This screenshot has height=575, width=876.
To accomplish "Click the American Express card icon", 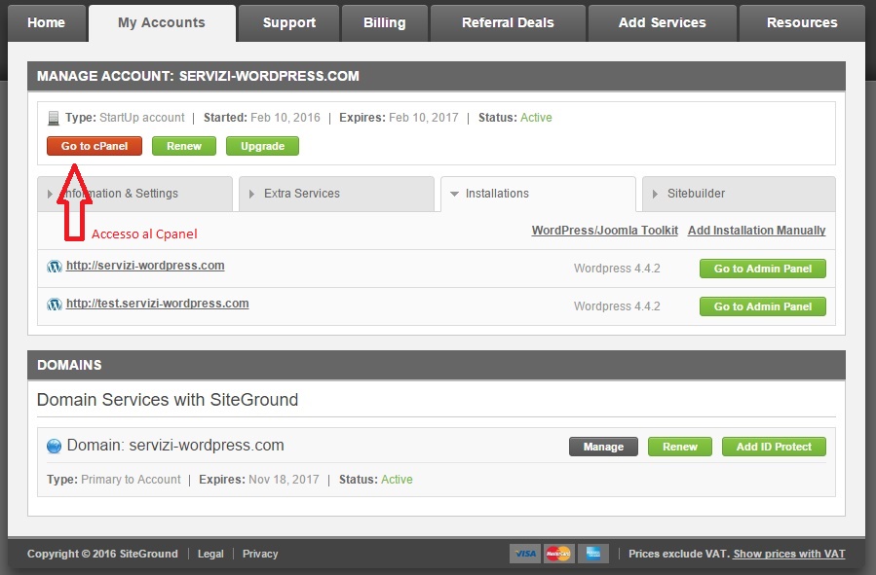I will (593, 554).
